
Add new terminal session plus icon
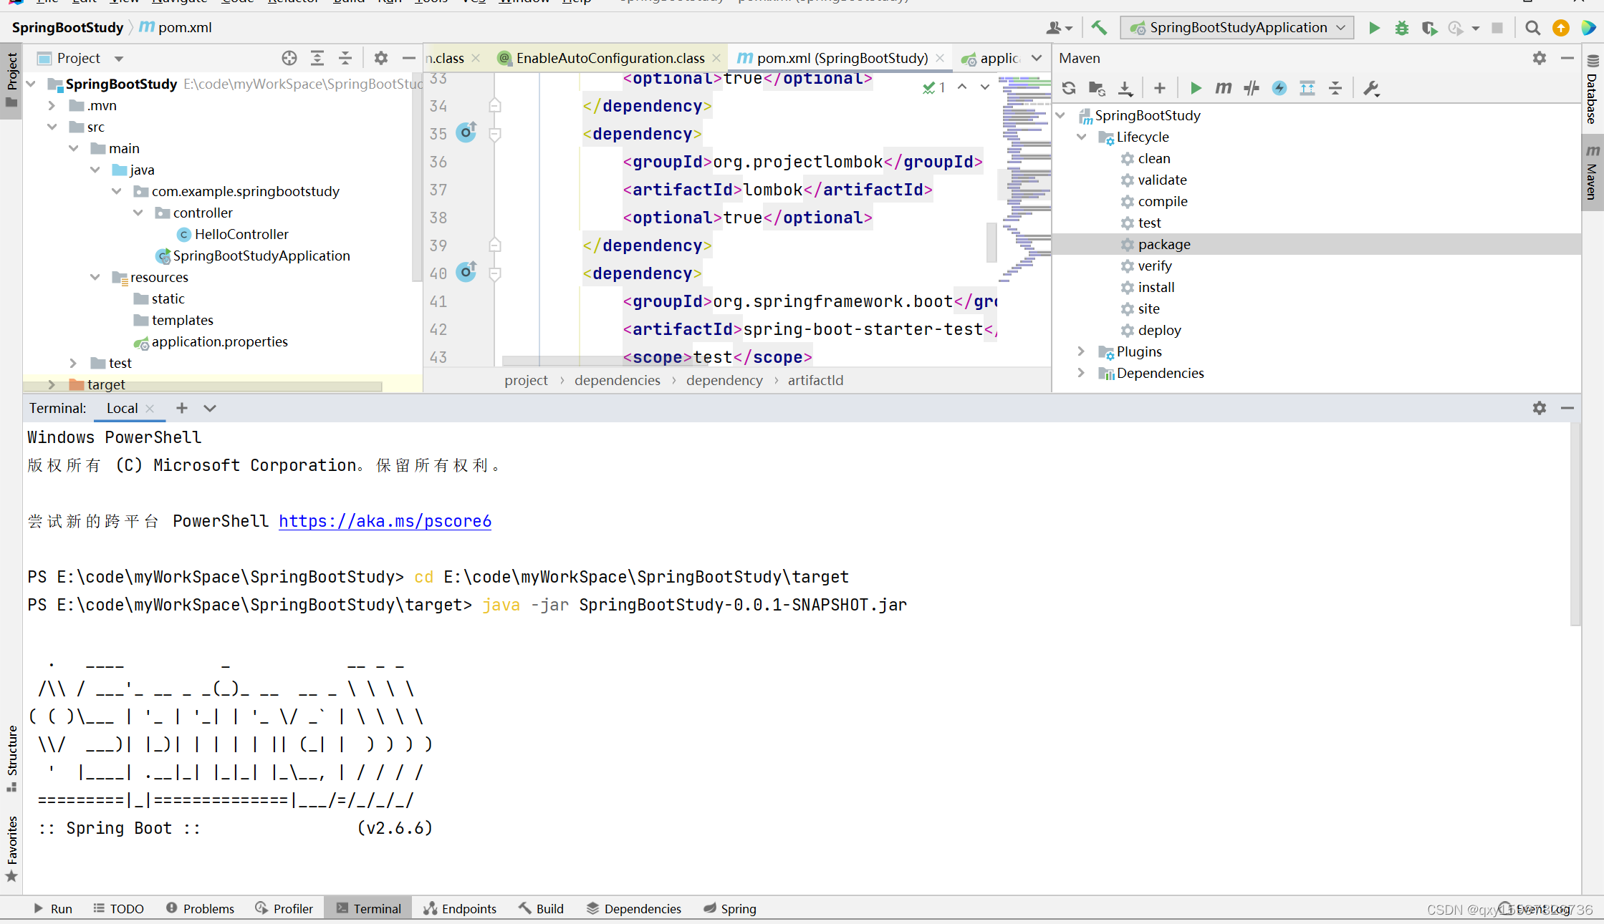[182, 408]
